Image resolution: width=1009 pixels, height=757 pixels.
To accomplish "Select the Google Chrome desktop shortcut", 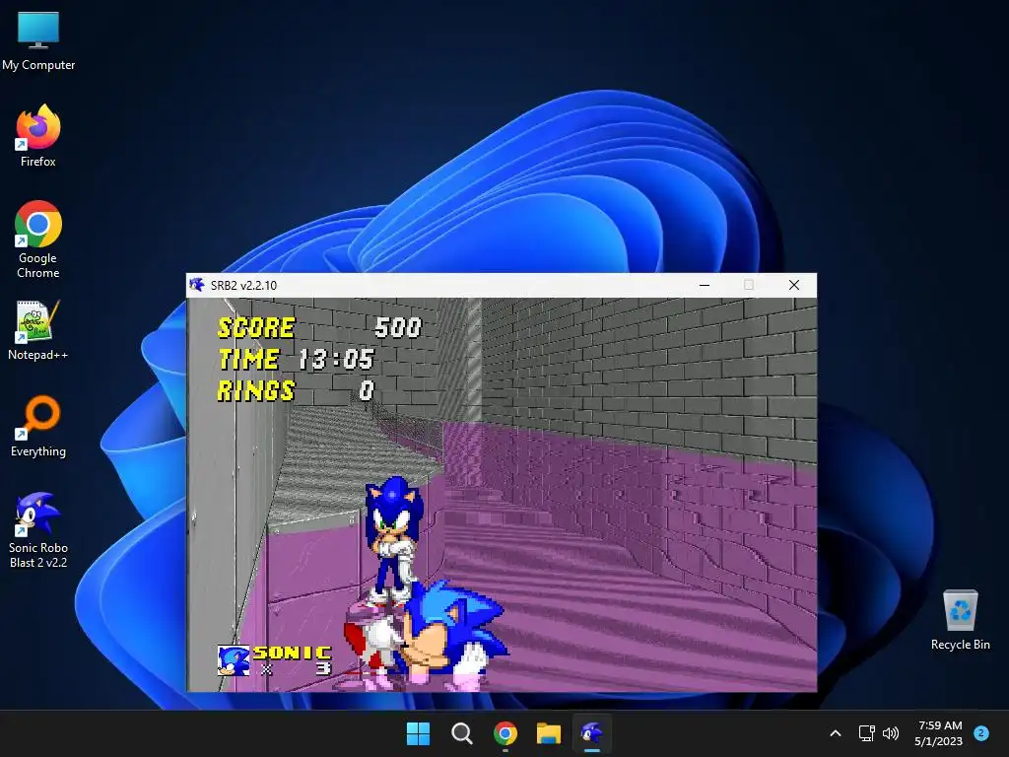I will tap(38, 240).
